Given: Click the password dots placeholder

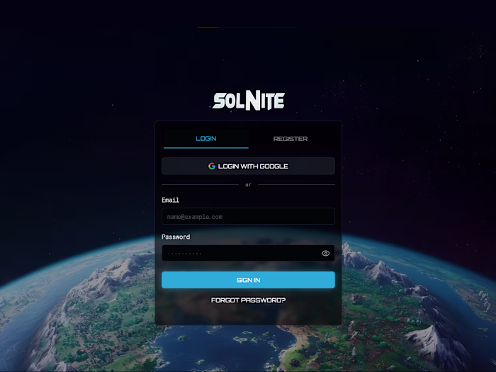Looking at the screenshot, I should pos(185,254).
